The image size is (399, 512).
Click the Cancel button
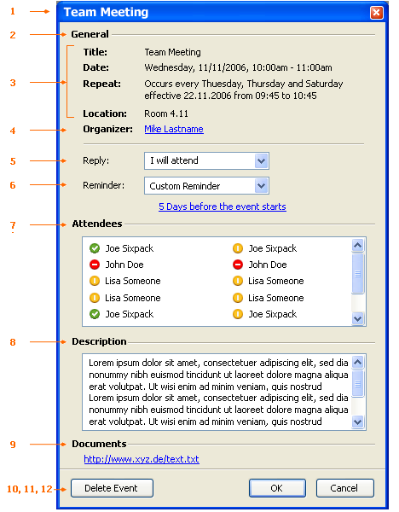click(344, 488)
